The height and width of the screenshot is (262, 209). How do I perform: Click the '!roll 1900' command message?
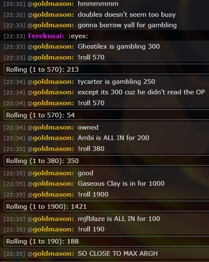pos(93,195)
